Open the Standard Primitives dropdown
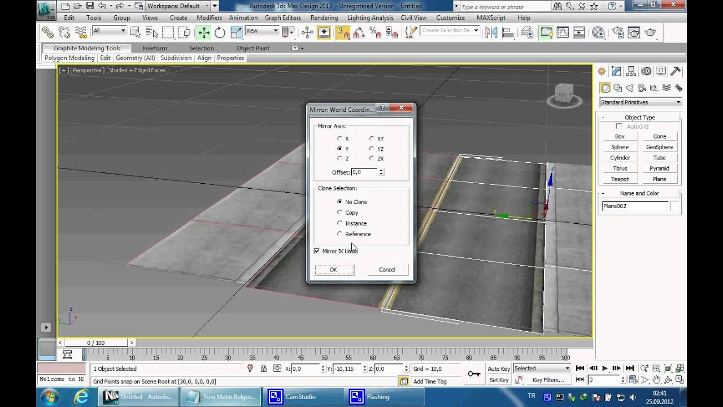 pyautogui.click(x=641, y=102)
